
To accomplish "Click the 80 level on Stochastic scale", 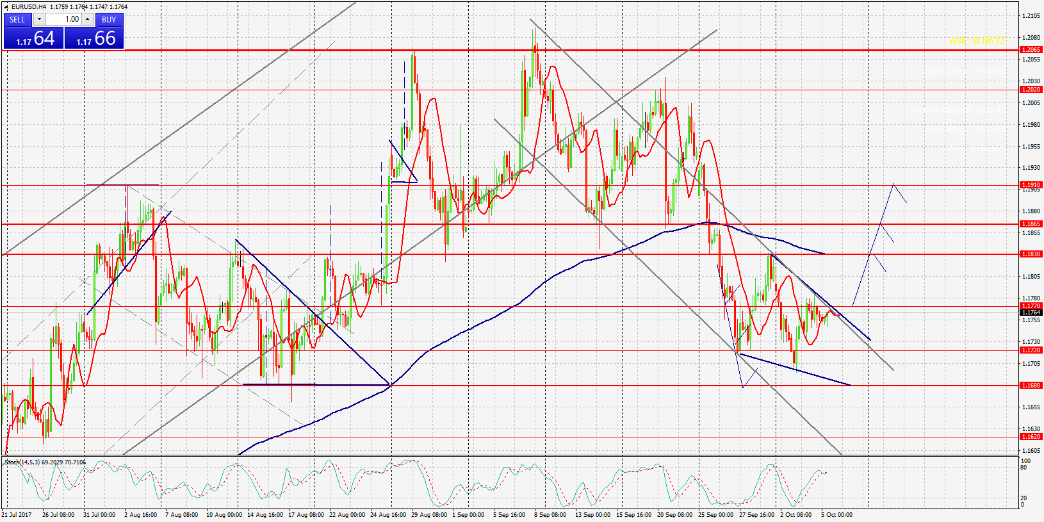I will (x=1025, y=467).
